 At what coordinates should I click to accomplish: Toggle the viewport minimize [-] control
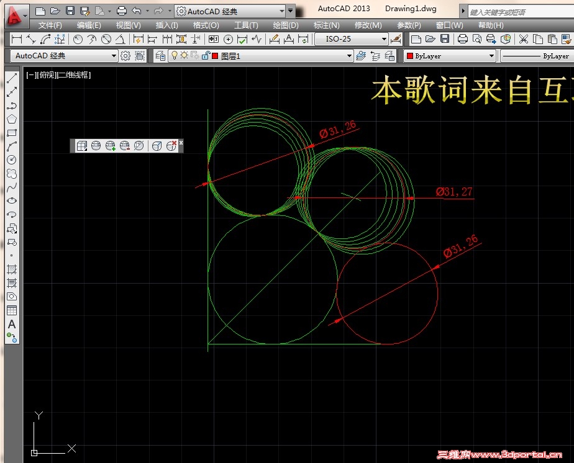[31, 75]
